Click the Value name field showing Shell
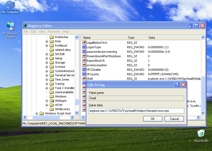 136,98
